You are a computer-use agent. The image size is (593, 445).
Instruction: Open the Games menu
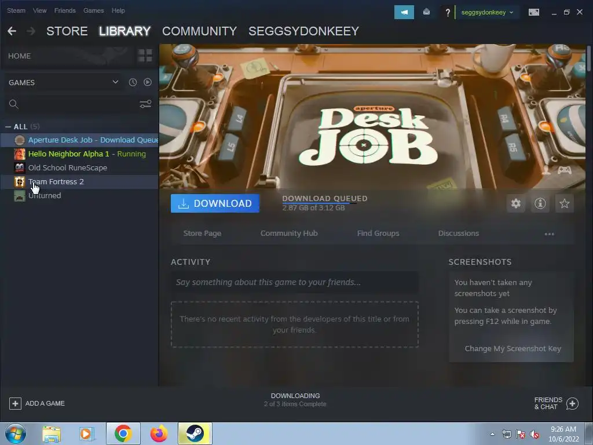tap(93, 10)
